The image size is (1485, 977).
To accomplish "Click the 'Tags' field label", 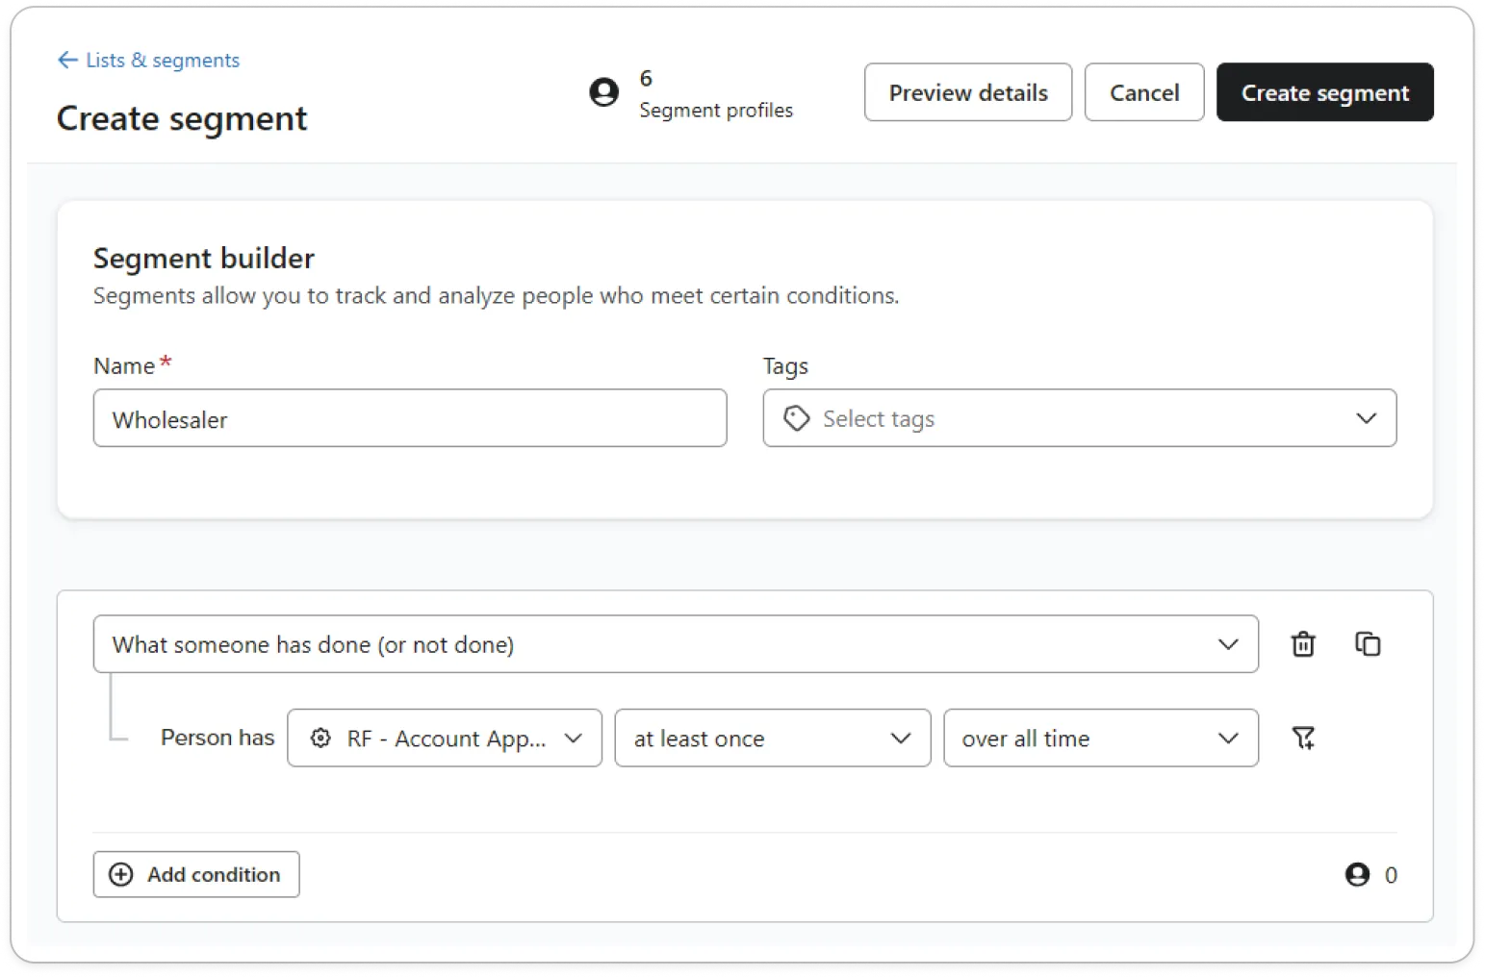I will pos(785,366).
